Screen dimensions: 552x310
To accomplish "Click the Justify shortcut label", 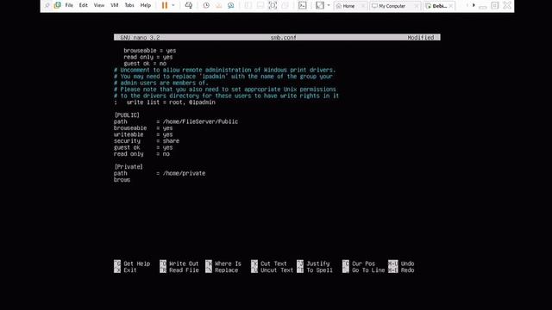I will (318, 263).
